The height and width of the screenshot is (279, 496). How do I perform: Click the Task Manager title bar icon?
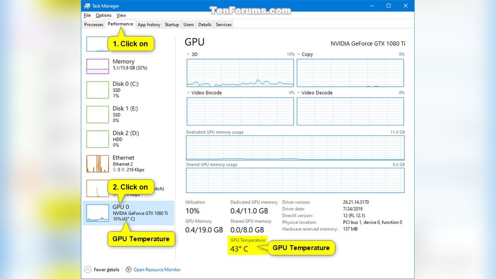87,6
